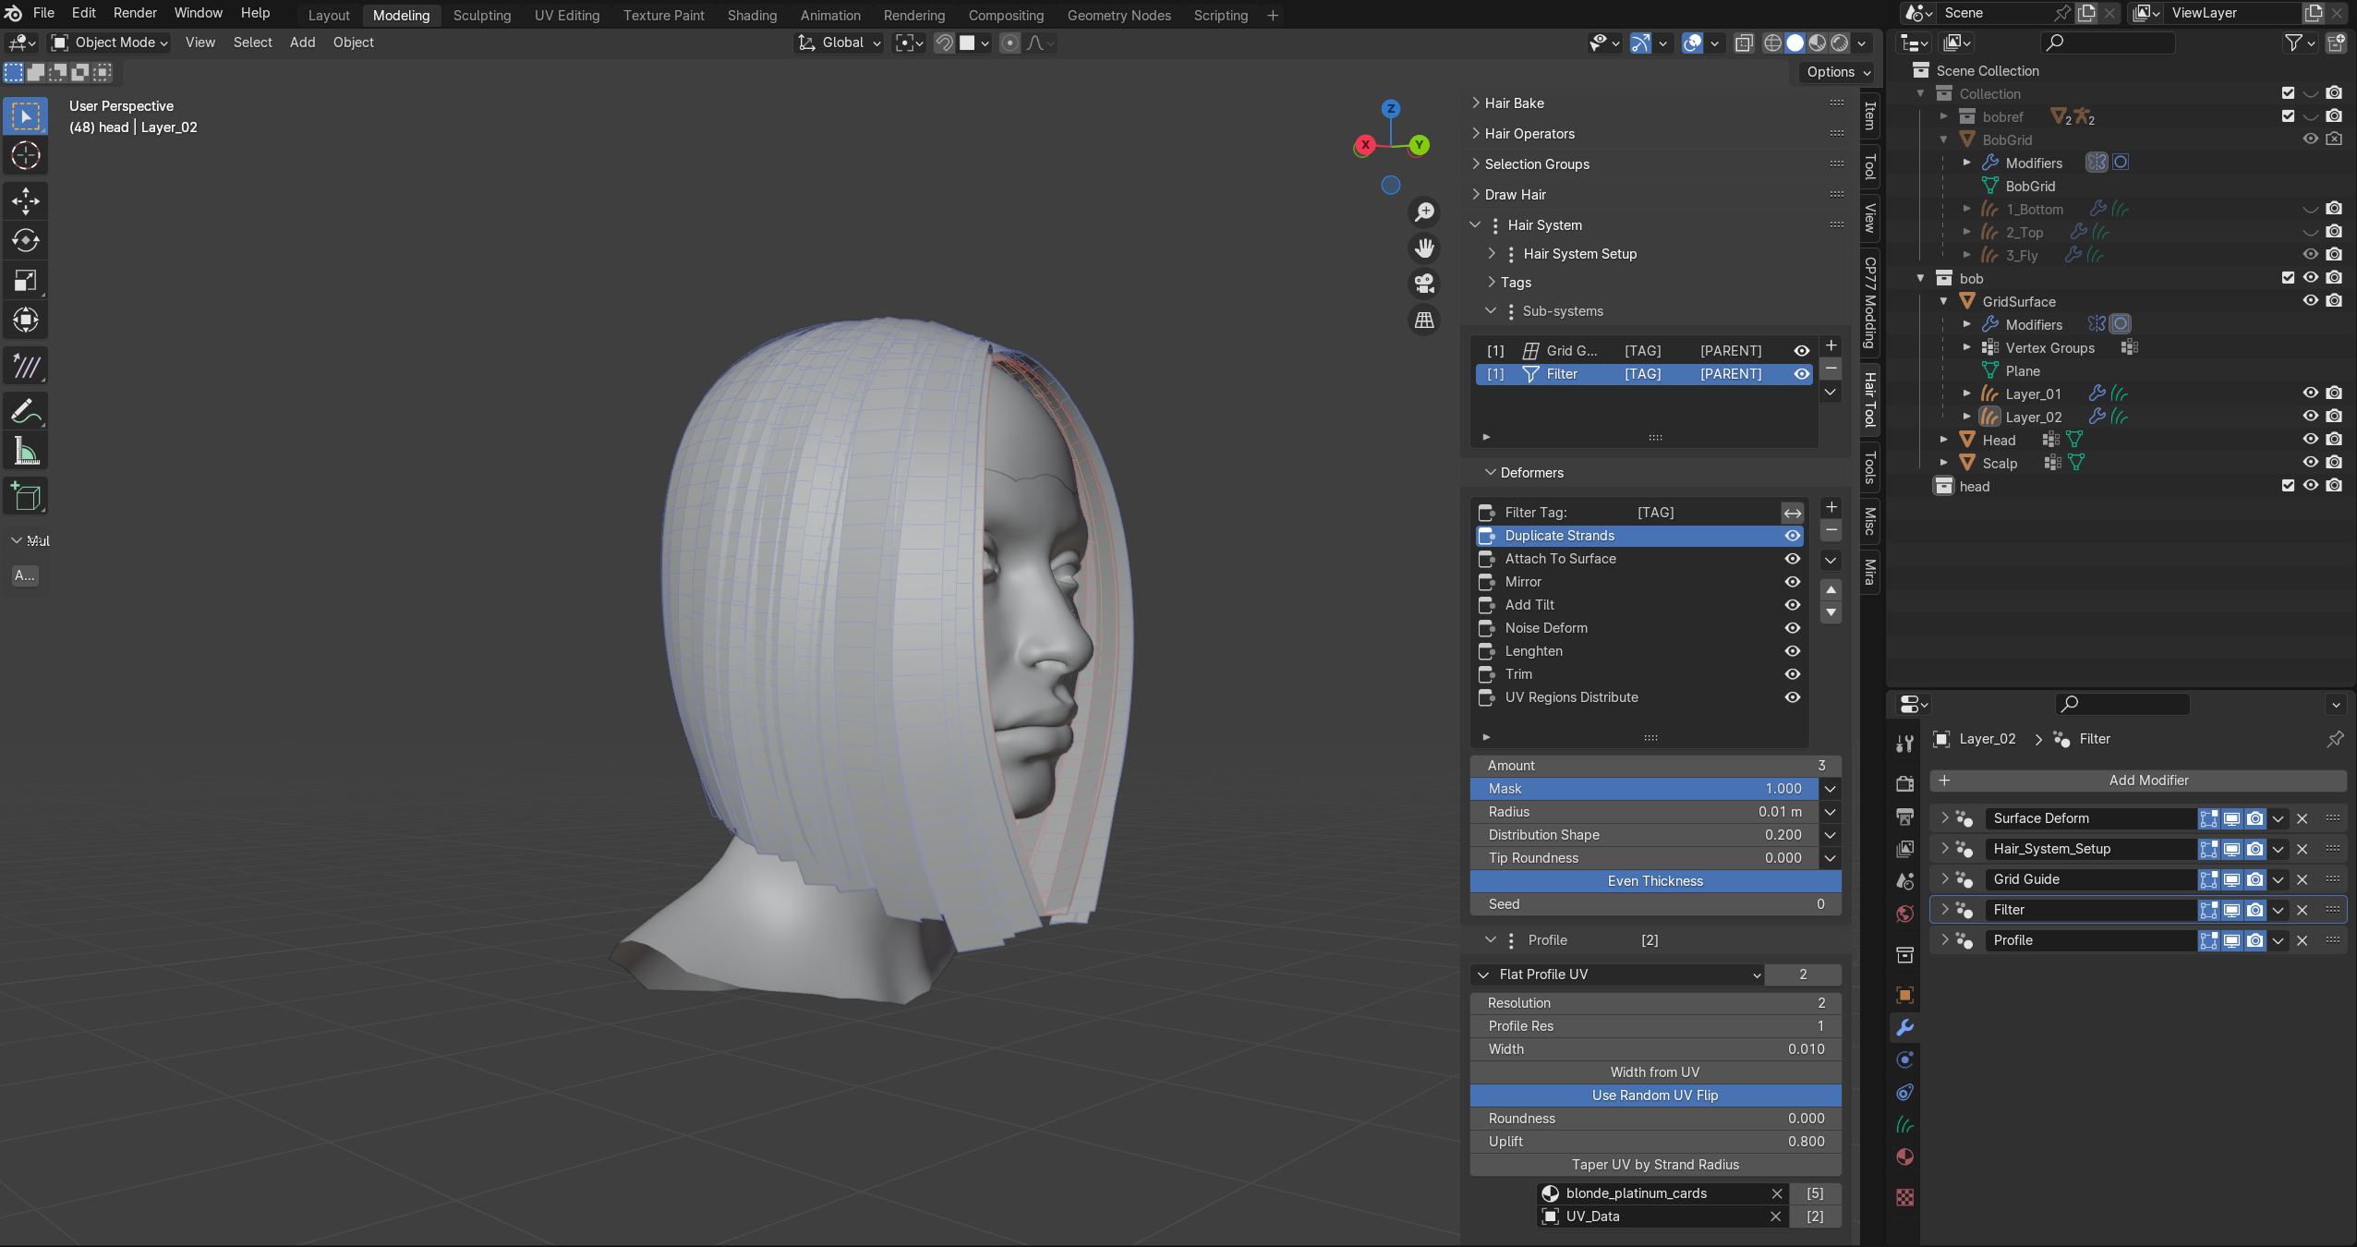Open the Modifiers wrench properties tab
Image resolution: width=2357 pixels, height=1247 pixels.
tap(1904, 1027)
